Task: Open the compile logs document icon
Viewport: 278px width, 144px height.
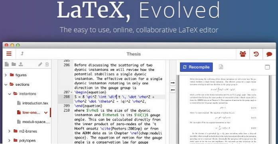Action: [221, 67]
